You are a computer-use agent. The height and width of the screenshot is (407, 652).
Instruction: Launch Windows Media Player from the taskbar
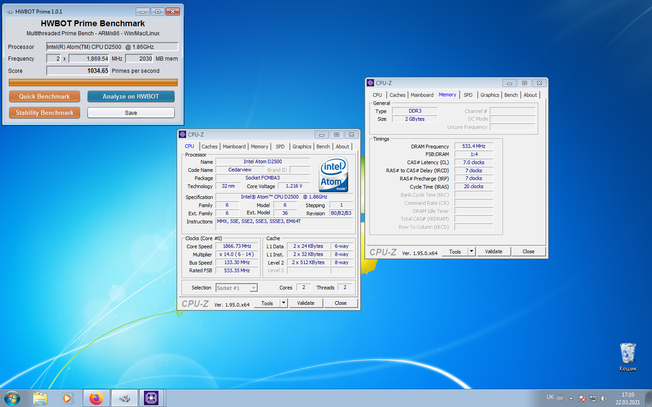(67, 398)
